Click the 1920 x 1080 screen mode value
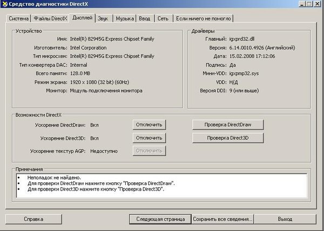 [x=99, y=82]
